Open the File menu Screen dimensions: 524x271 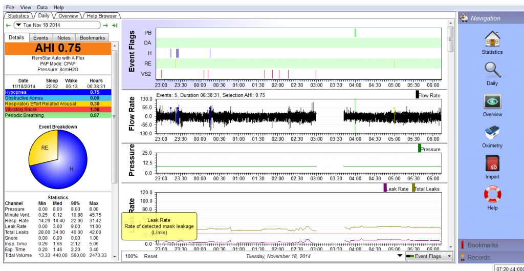click(x=10, y=7)
